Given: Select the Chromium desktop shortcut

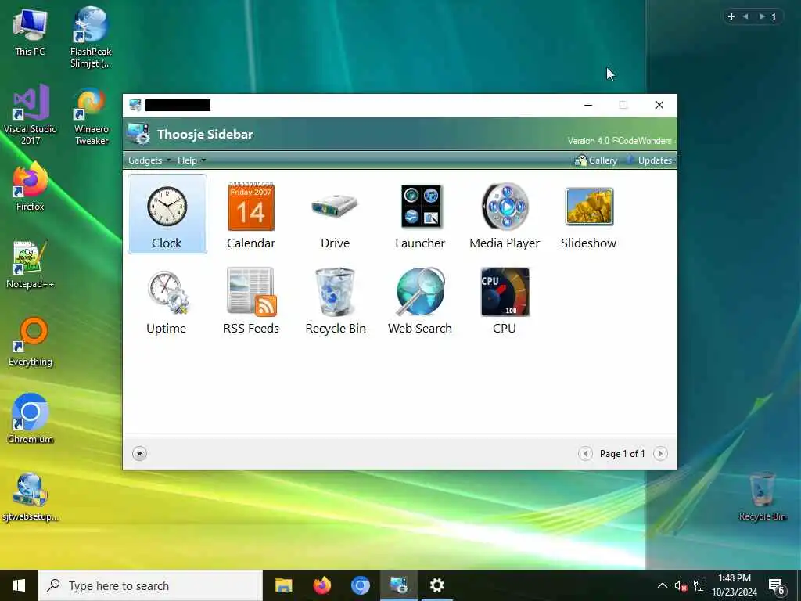Looking at the screenshot, I should (31, 419).
